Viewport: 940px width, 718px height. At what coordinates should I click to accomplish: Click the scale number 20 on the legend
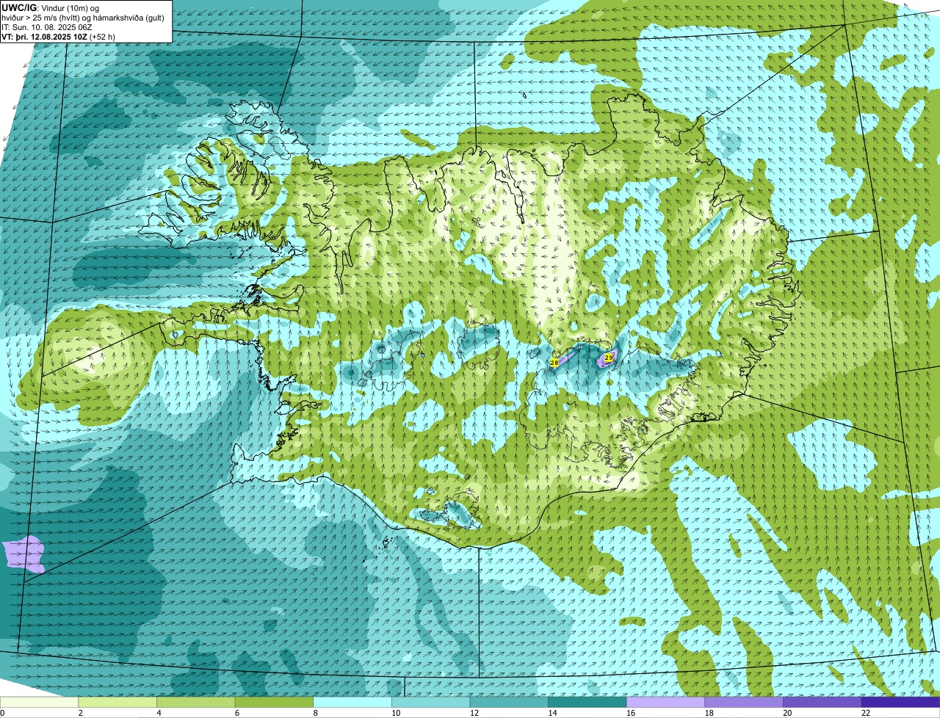[x=787, y=713]
